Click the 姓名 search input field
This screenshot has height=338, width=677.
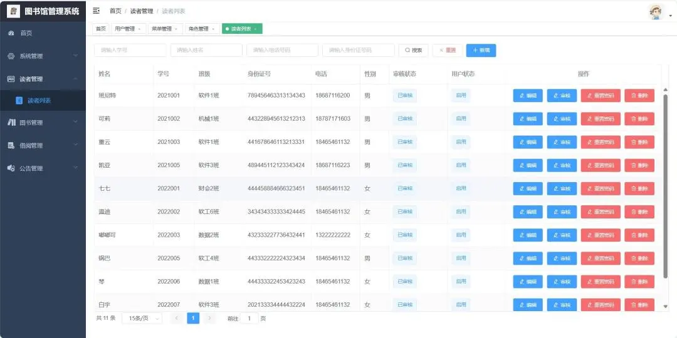coord(206,51)
